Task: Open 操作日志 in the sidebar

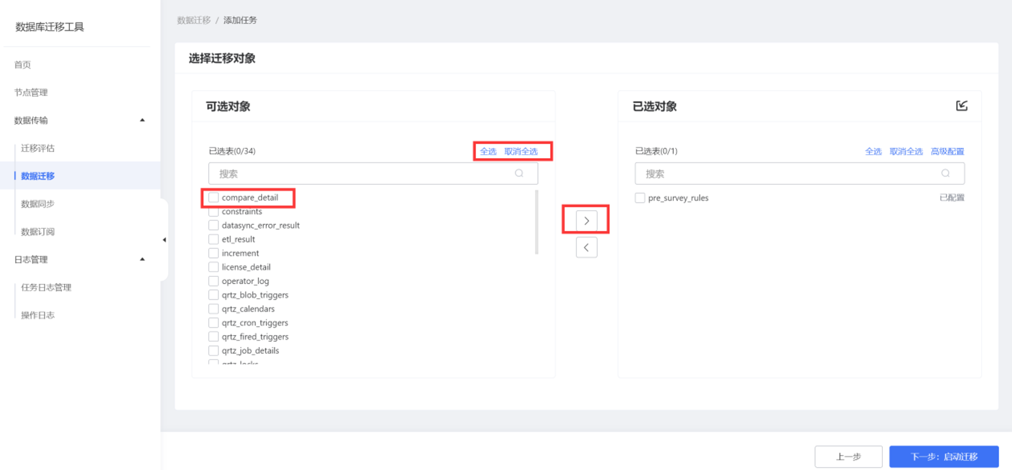Action: (38, 315)
